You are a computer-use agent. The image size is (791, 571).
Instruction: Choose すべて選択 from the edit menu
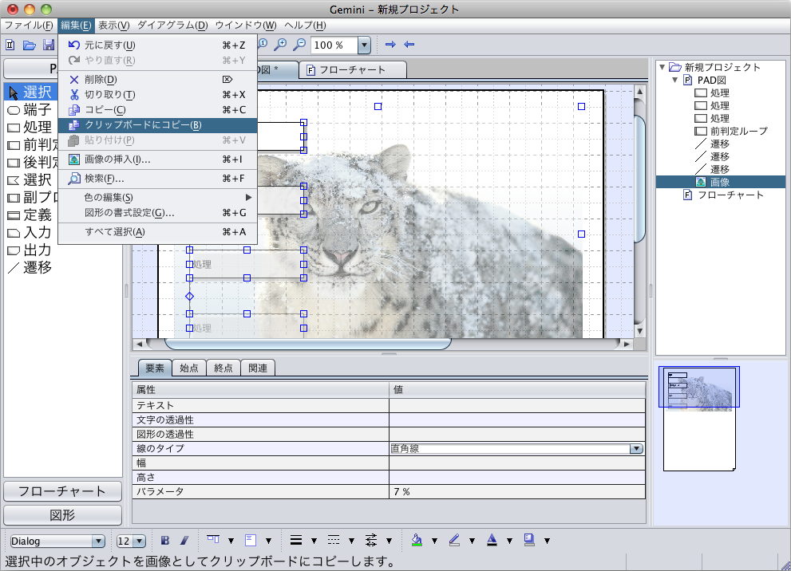pyautogui.click(x=157, y=232)
